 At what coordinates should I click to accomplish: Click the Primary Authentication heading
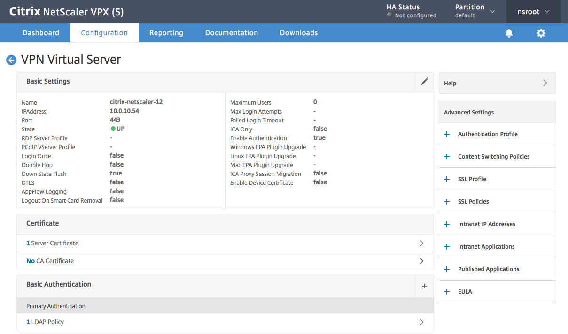point(56,306)
